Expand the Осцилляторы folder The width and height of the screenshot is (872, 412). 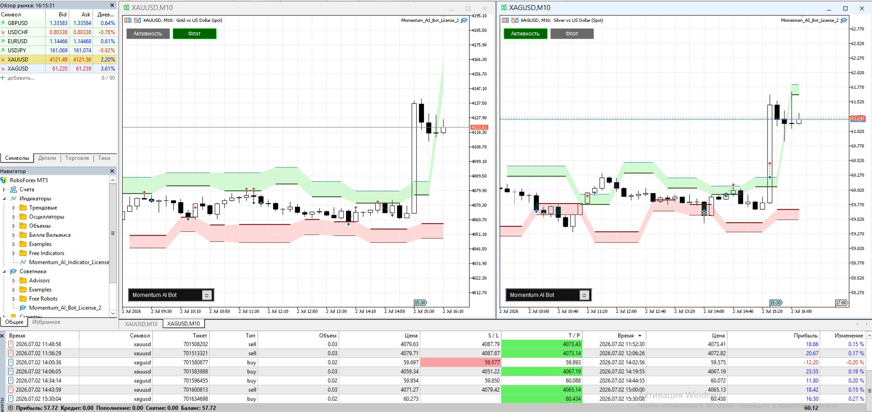[x=14, y=217]
